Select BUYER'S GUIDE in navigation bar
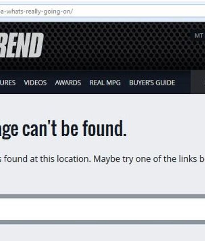205x241 pixels. 152,83
